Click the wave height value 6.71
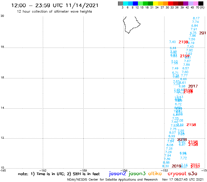 click(175, 73)
